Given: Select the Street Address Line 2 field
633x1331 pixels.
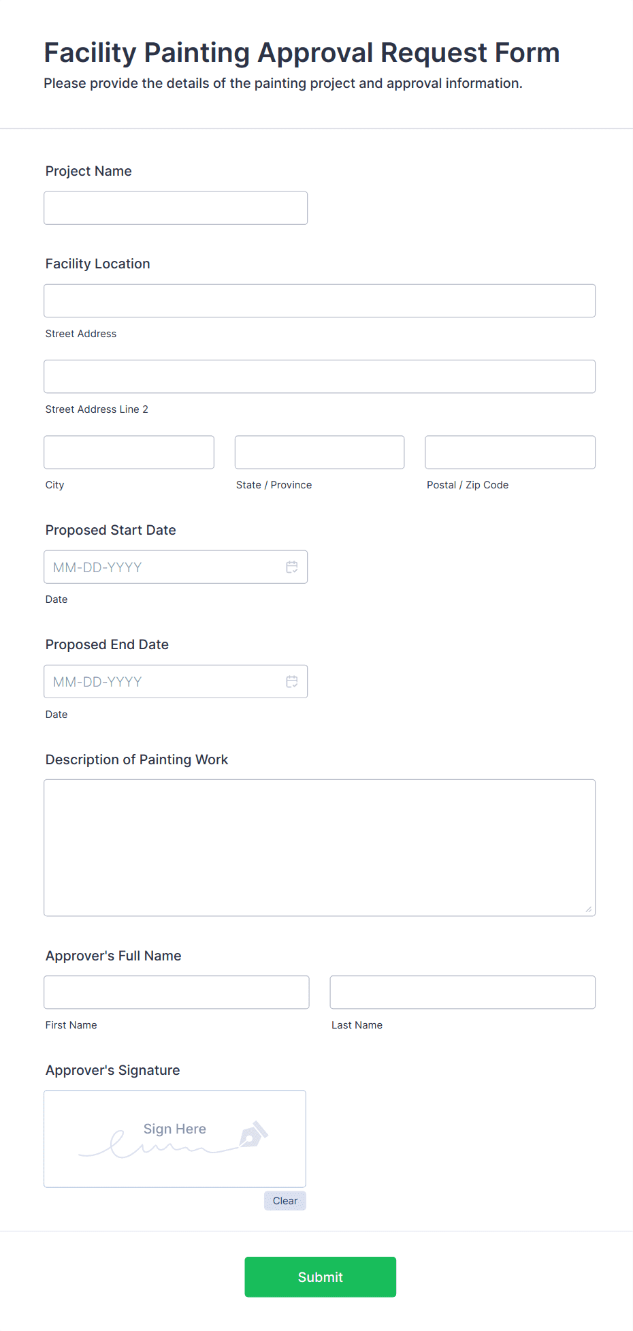Looking at the screenshot, I should tap(319, 376).
